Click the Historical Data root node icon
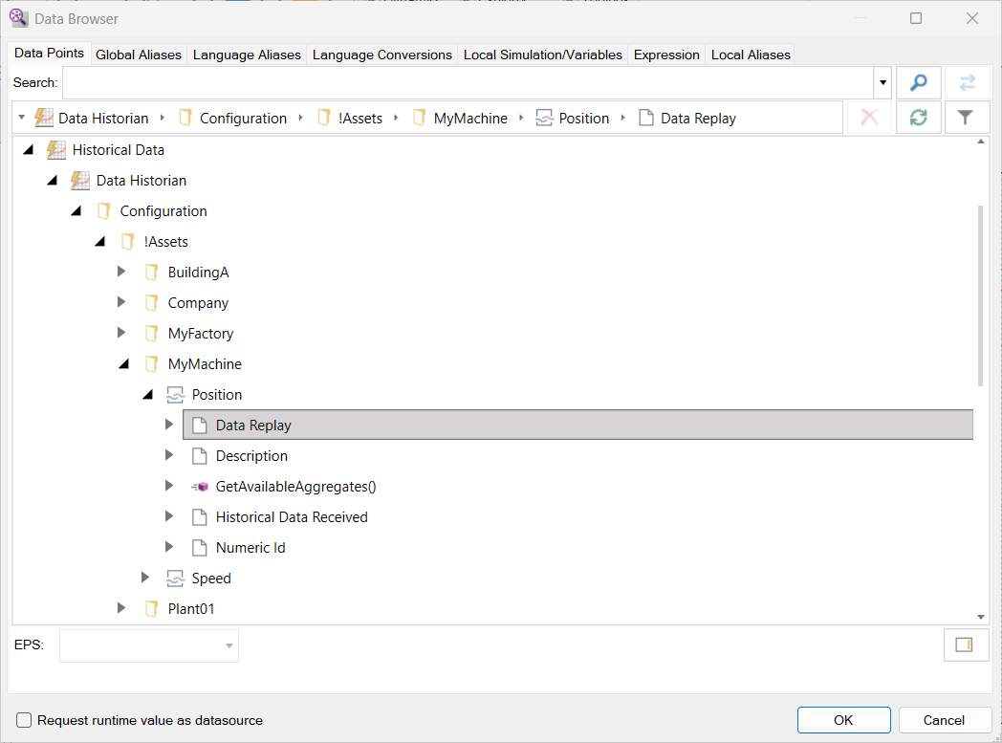 (56, 150)
